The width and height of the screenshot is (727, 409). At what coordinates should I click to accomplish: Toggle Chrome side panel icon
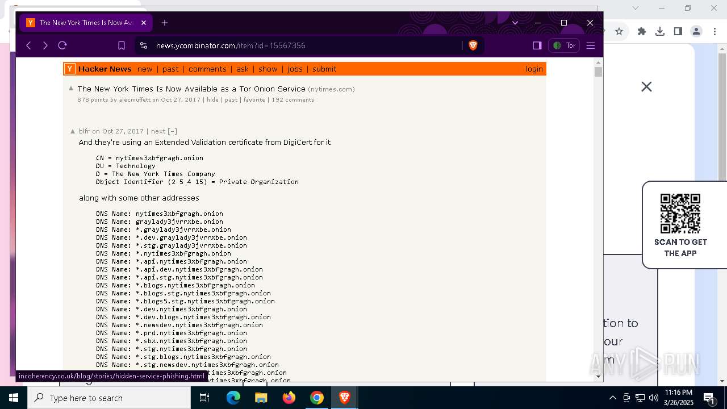(678, 31)
